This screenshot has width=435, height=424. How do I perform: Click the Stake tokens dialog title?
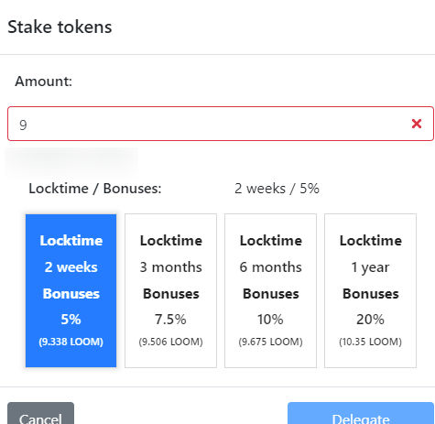(x=60, y=27)
